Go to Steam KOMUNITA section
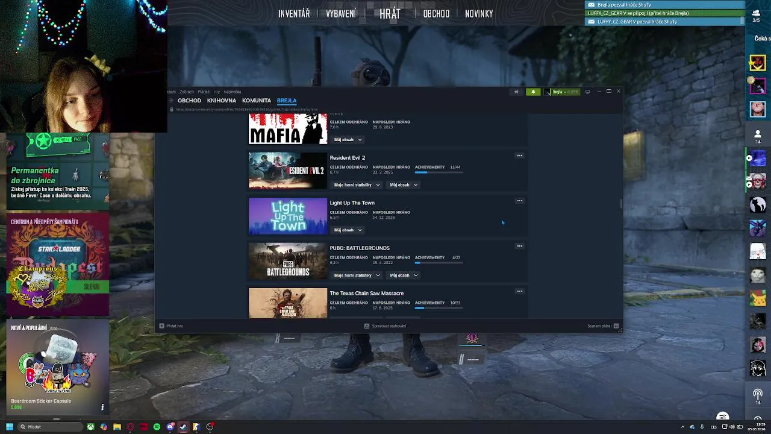 256,101
